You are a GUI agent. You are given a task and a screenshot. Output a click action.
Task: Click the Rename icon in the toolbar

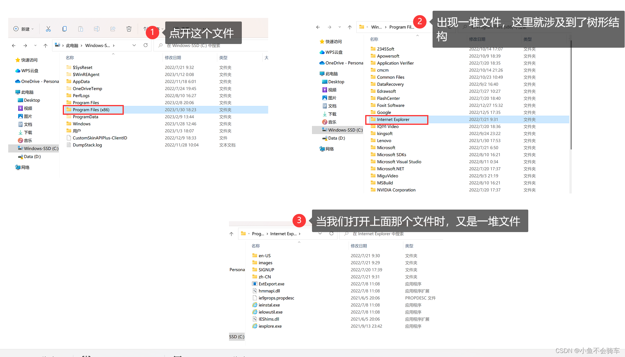(x=97, y=29)
